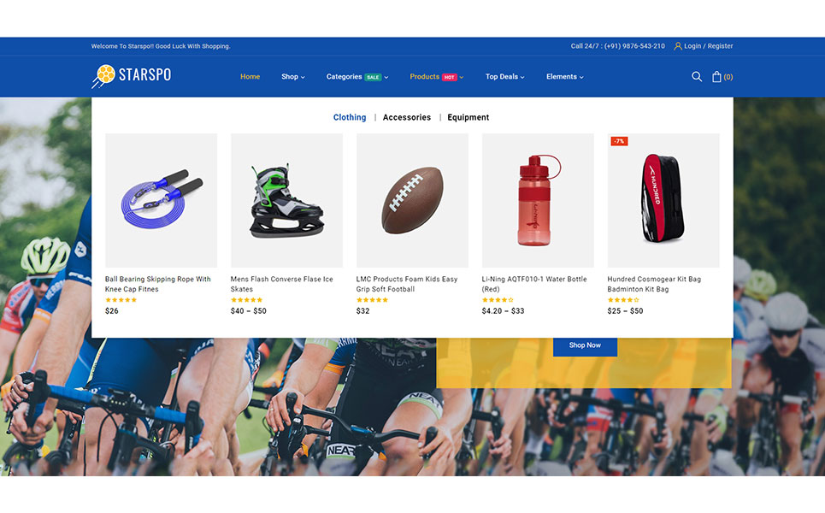
Task: Select the Clothing tab
Action: (350, 117)
